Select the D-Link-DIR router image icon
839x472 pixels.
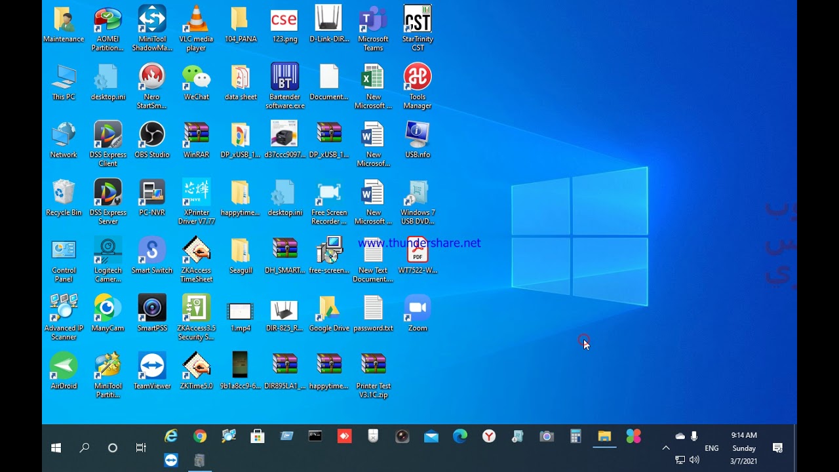click(329, 24)
